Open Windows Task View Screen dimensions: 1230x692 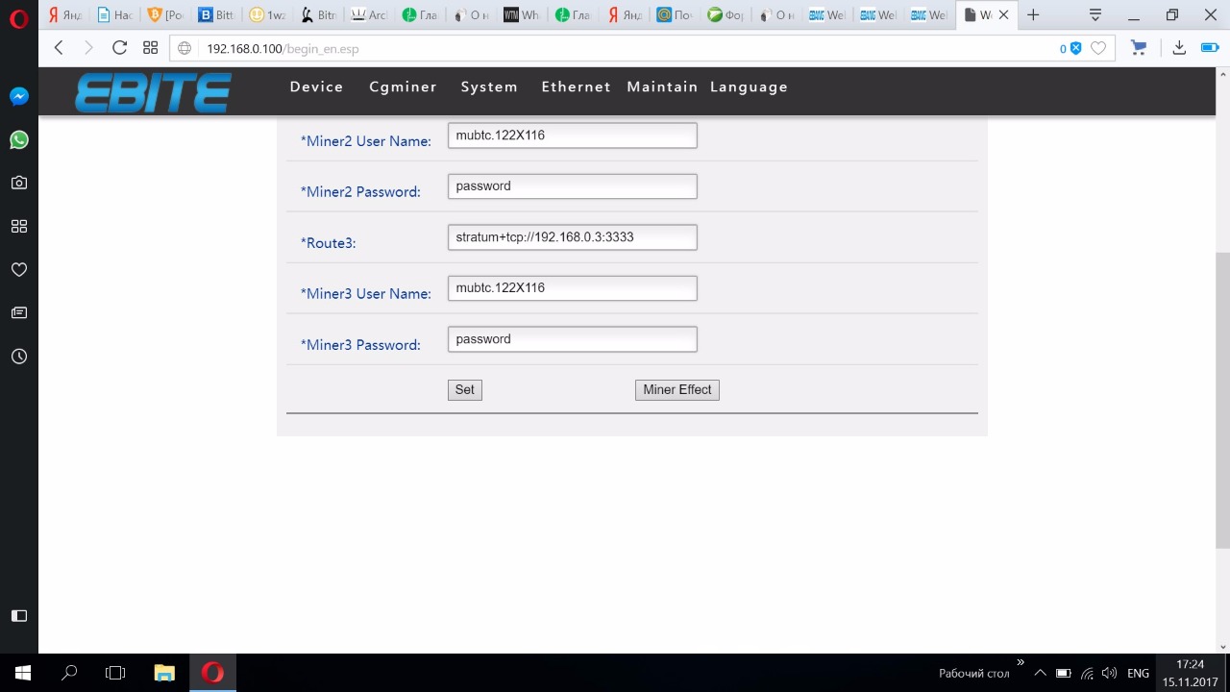tap(115, 673)
